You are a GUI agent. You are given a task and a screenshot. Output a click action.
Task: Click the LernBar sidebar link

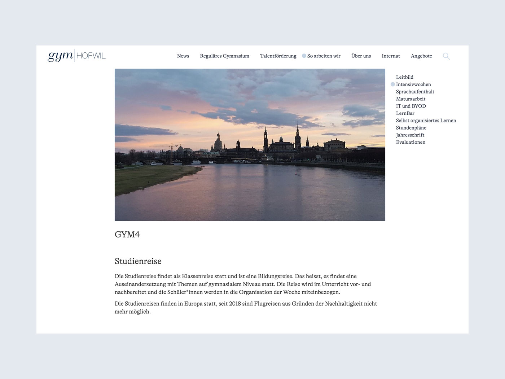(x=405, y=113)
